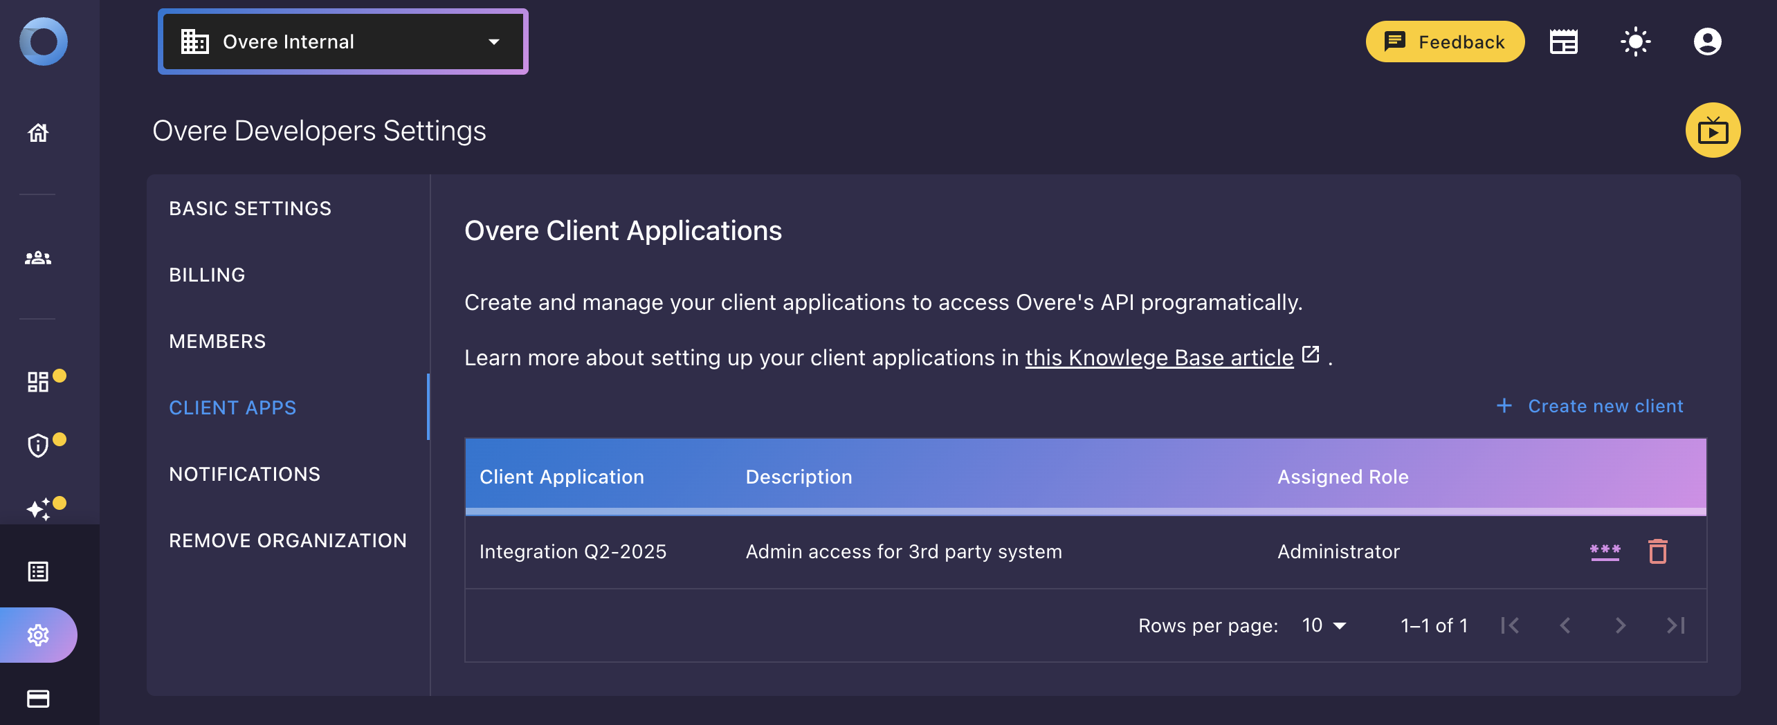Open the user account profile icon

[x=1708, y=42]
